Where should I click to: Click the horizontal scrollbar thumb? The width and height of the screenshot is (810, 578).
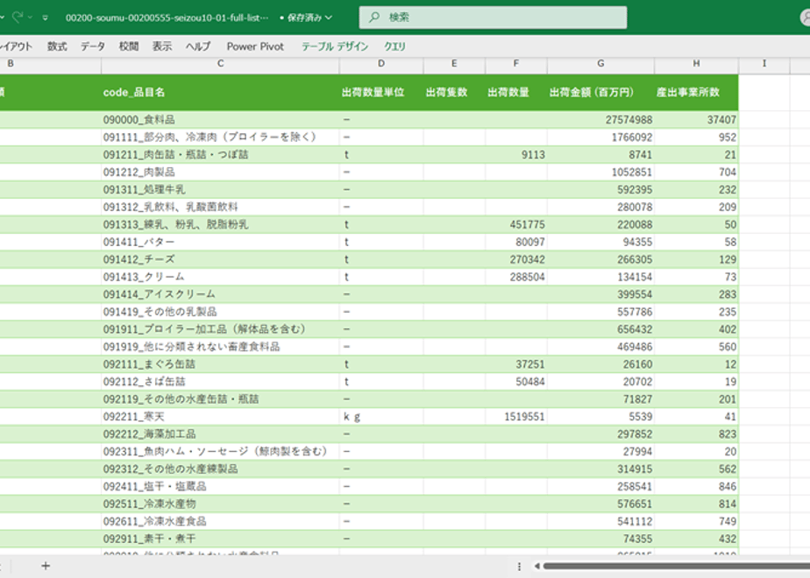click(676, 566)
